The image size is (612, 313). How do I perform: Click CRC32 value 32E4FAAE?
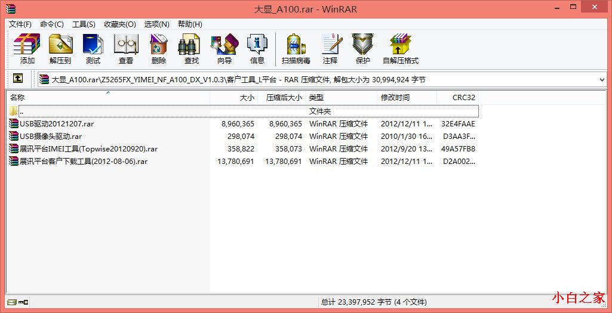(458, 124)
